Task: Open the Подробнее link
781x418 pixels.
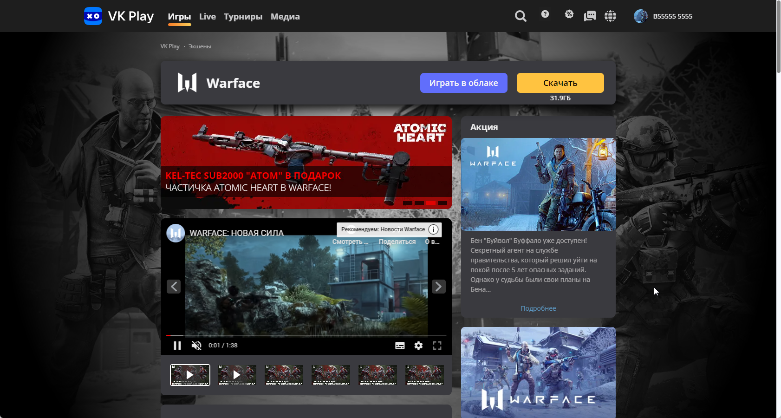Action: pyautogui.click(x=538, y=308)
